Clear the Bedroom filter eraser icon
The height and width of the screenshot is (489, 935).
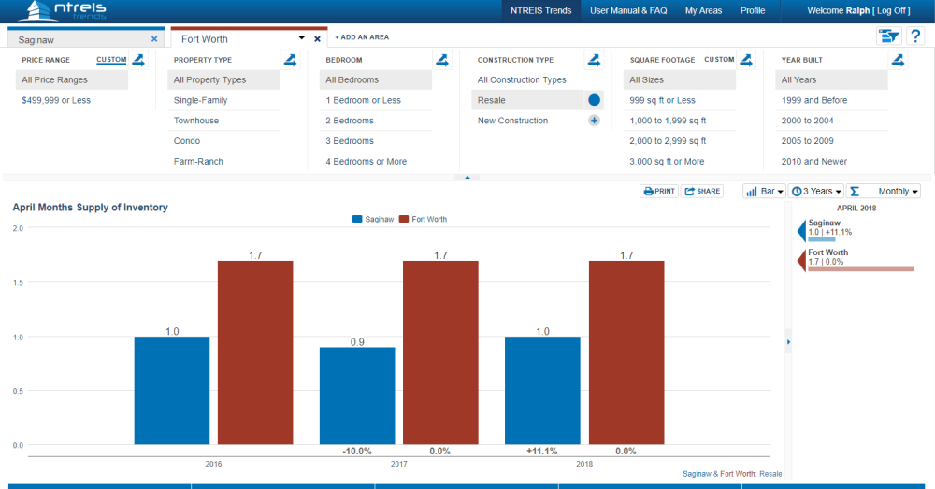coord(442,60)
